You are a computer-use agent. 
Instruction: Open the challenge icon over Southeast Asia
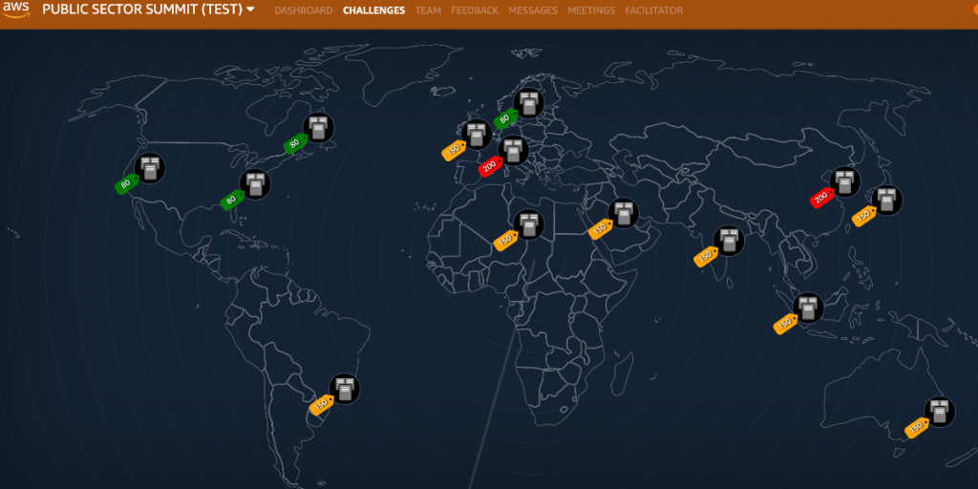808,308
